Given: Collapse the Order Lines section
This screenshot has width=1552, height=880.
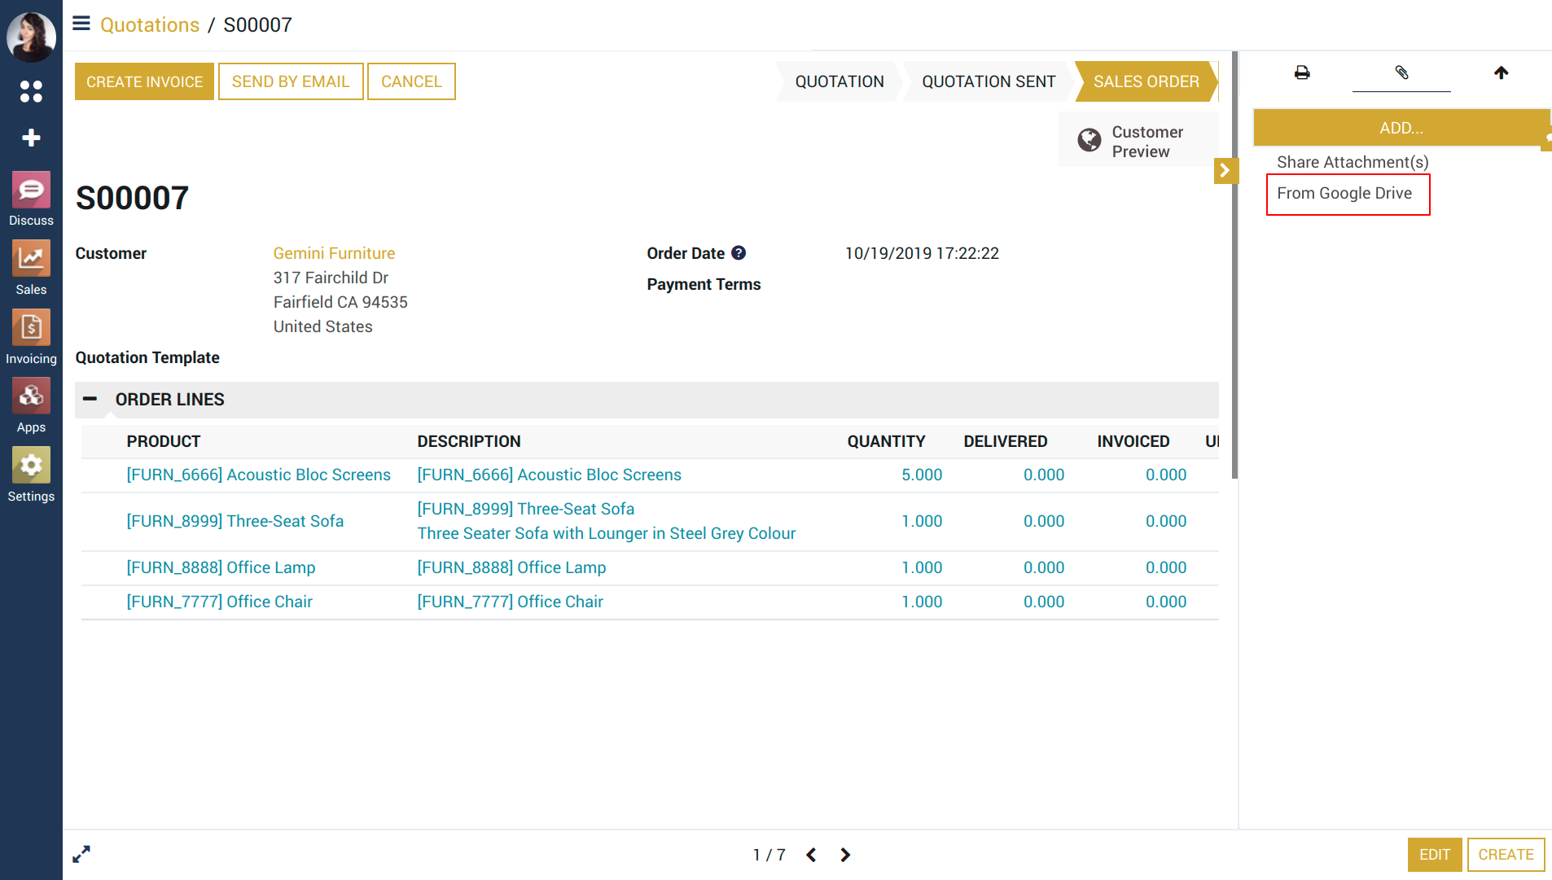Looking at the screenshot, I should pyautogui.click(x=90, y=399).
